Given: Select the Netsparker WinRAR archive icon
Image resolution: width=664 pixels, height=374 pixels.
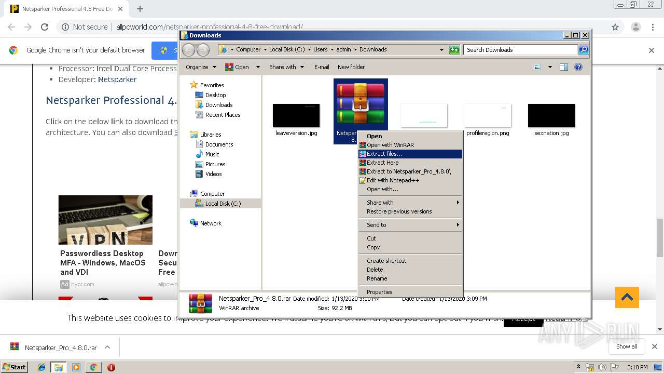Looking at the screenshot, I should 361,103.
